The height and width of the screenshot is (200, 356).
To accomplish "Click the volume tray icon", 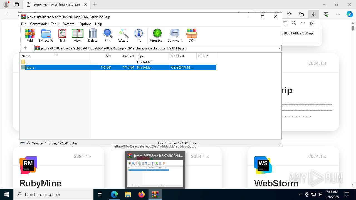I will pos(320,194).
